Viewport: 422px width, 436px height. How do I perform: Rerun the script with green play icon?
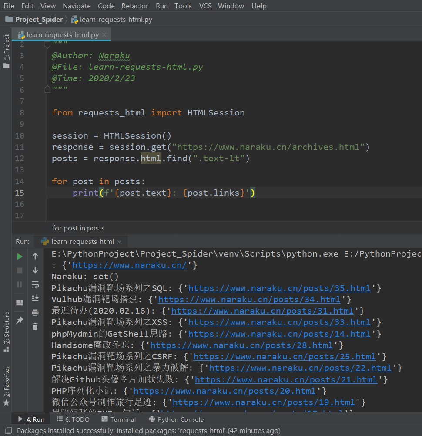(20, 257)
